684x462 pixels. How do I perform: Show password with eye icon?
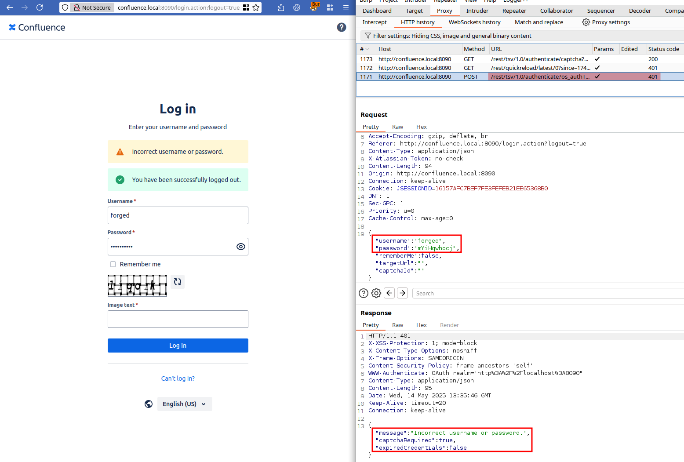(241, 247)
